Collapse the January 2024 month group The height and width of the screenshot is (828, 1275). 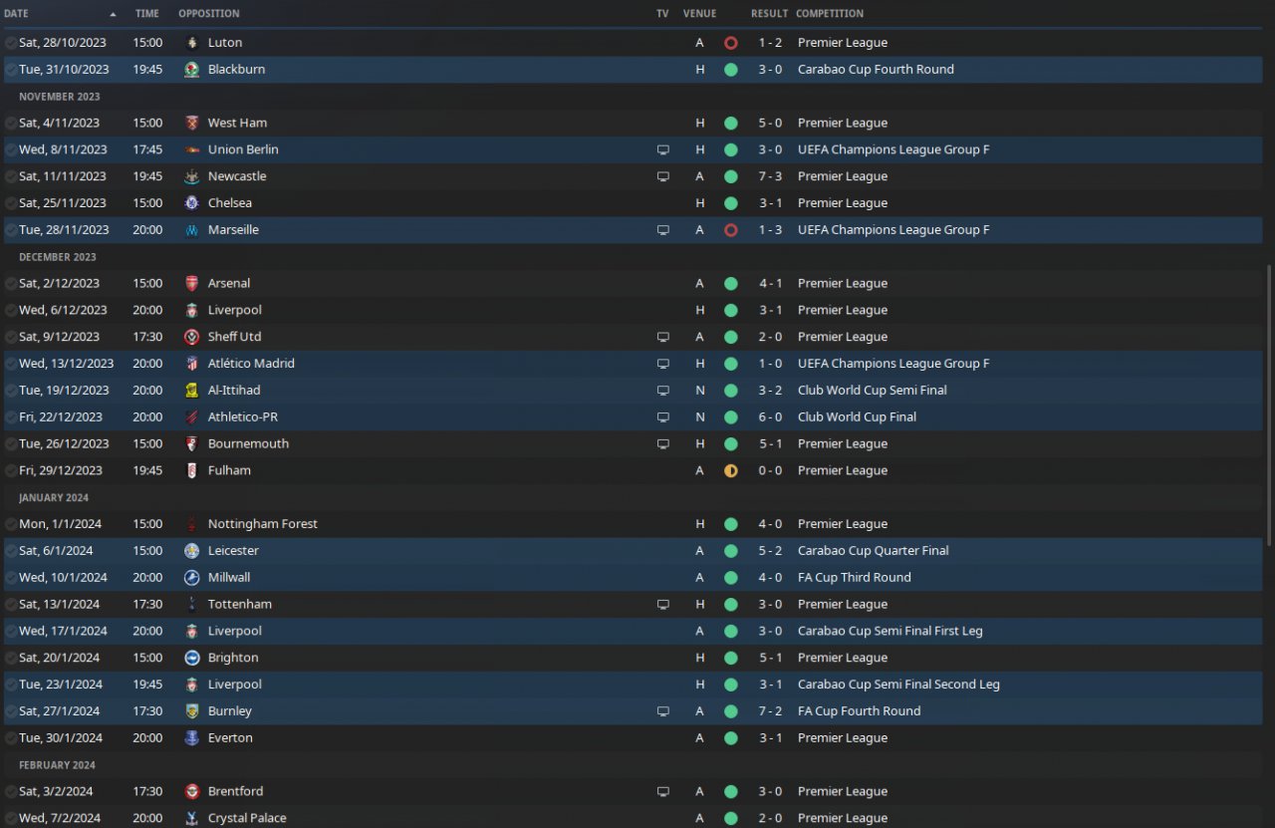click(53, 497)
